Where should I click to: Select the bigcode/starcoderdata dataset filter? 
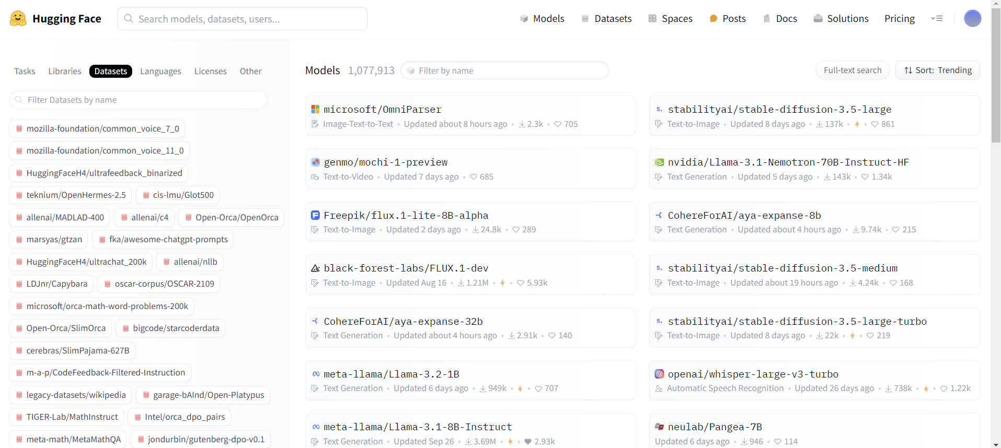pyautogui.click(x=170, y=328)
